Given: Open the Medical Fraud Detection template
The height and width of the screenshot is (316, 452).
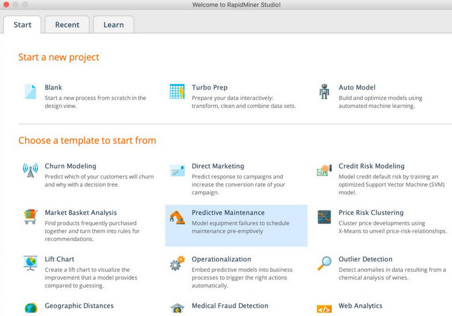Looking at the screenshot, I should point(230,306).
